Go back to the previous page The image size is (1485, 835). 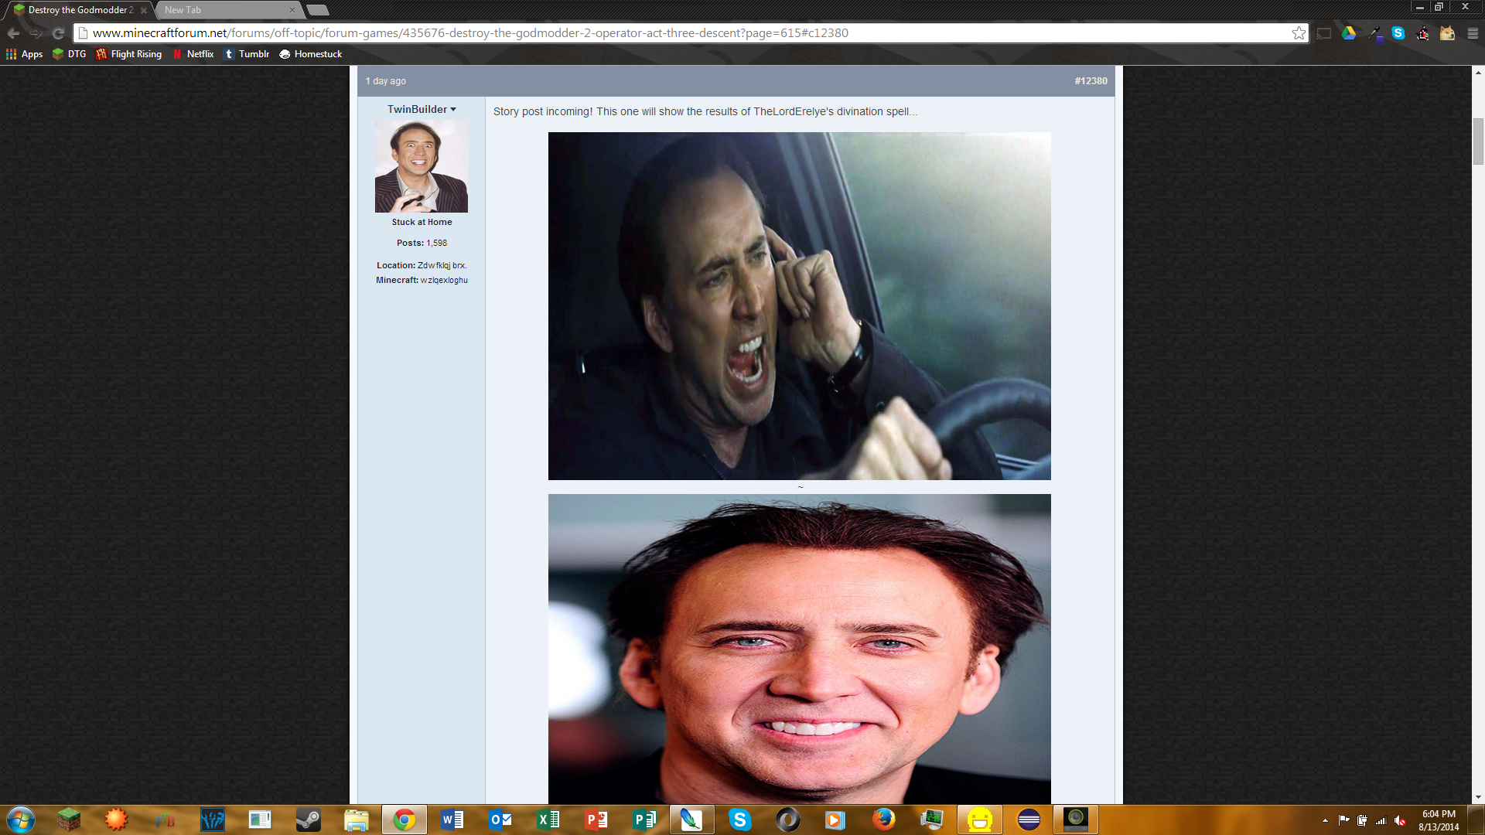13,33
